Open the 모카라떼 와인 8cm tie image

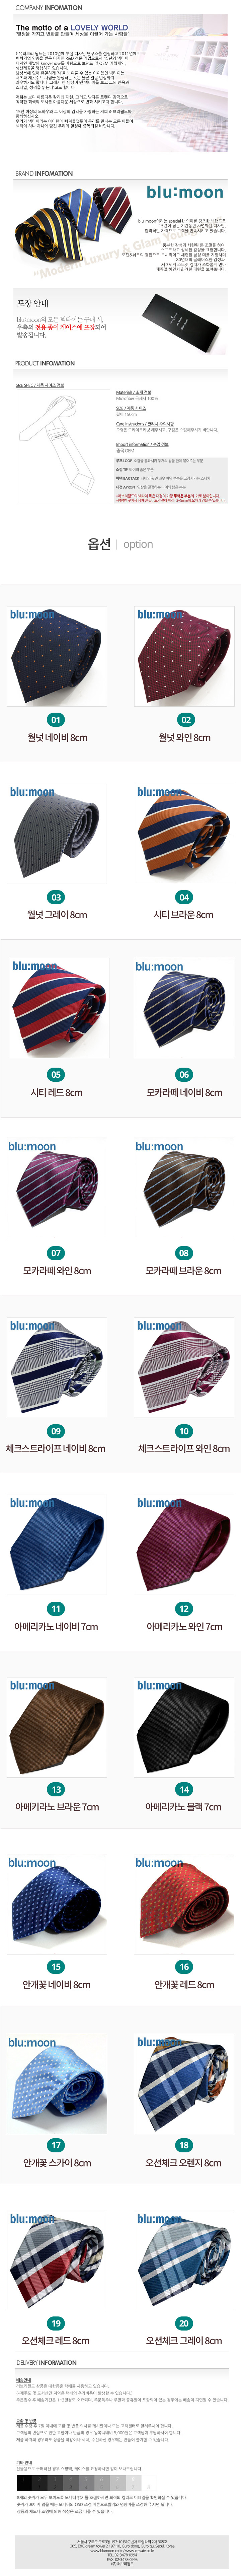coord(56,1190)
